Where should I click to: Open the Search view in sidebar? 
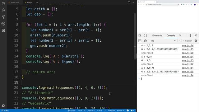click(3, 10)
